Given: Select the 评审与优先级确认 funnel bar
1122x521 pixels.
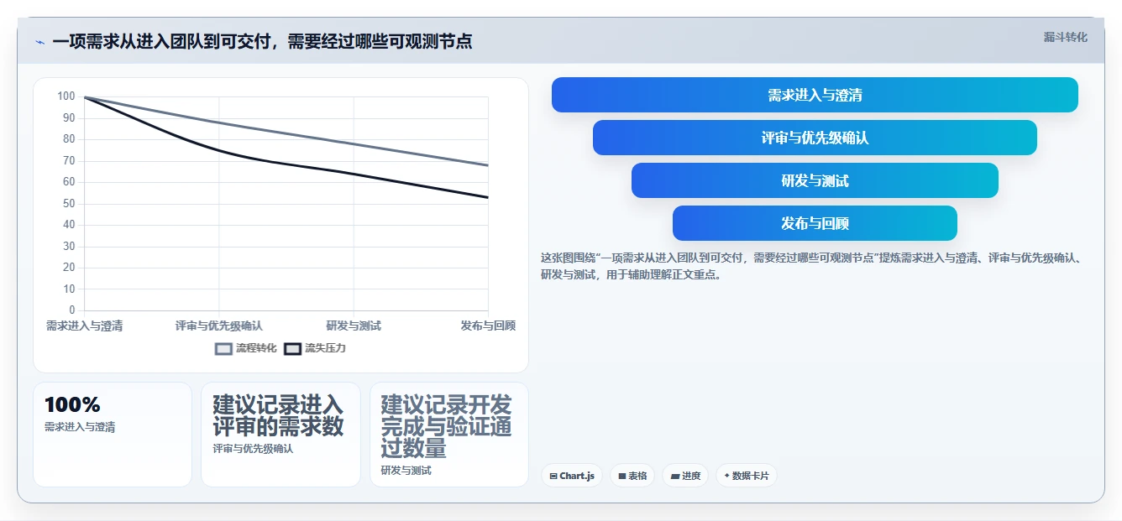Looking at the screenshot, I should pos(815,138).
